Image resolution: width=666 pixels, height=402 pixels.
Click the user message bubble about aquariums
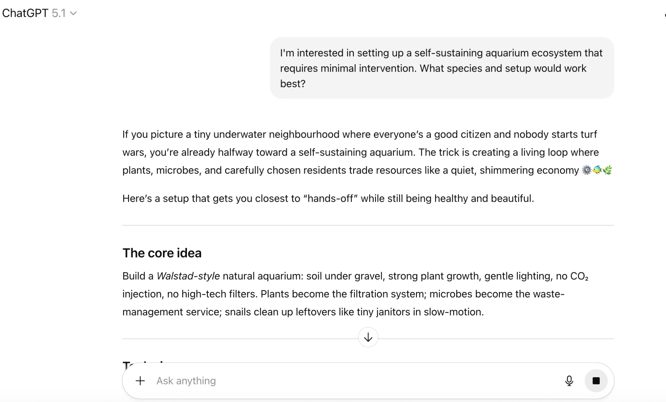[441, 68]
